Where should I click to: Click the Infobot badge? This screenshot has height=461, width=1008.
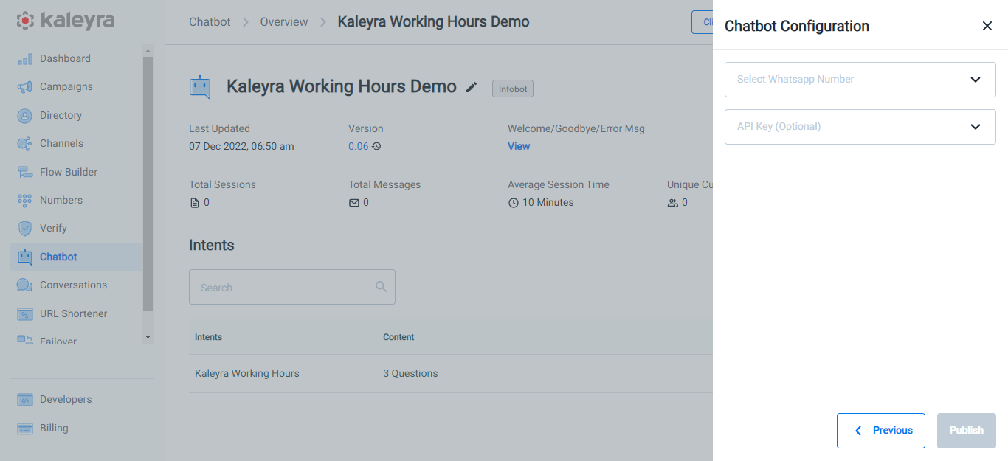(513, 89)
